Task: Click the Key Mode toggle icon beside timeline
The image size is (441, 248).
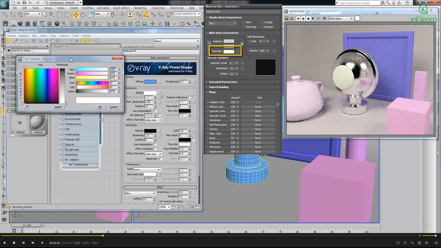Action: tap(14, 231)
